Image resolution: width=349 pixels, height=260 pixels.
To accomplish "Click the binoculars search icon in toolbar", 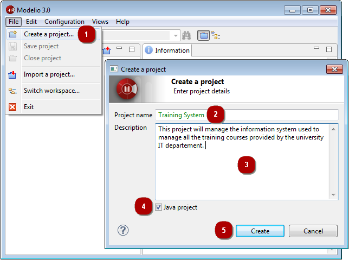I will [187, 35].
